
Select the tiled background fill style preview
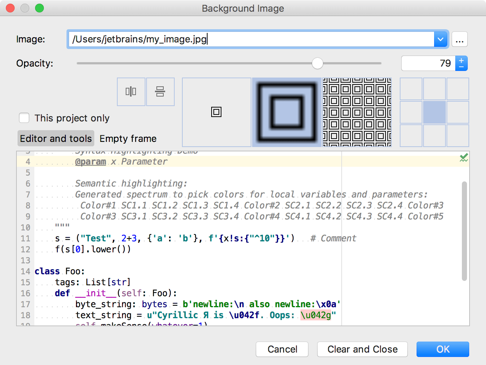[x=357, y=112]
